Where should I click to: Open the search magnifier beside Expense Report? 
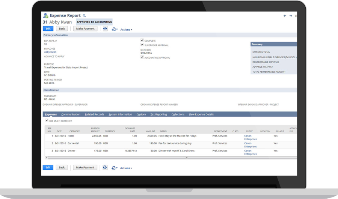point(84,16)
